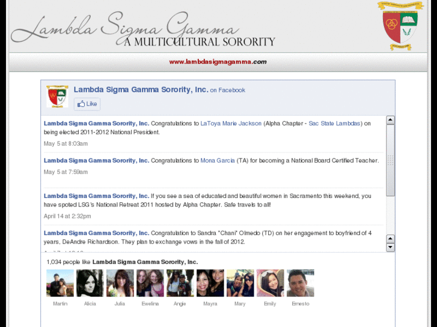Click the name label 'Angie'
Image resolution: width=437 pixels, height=327 pixels.
point(180,304)
